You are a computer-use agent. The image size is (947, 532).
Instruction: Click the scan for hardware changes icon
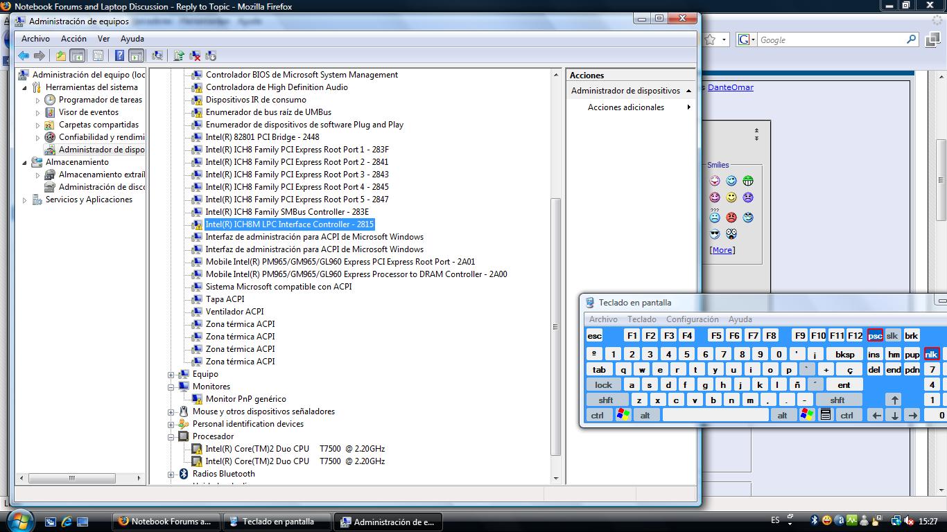157,55
